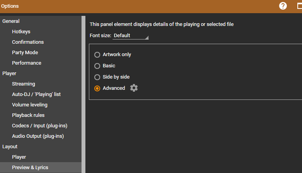Open the Advanced layout settings gear
The image size is (302, 173).
134,88
